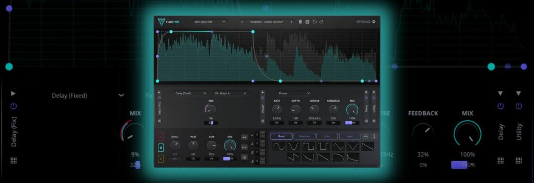Choose the sawtooth shape preset in second row
The height and width of the screenshot is (183, 534).
pos(293,157)
